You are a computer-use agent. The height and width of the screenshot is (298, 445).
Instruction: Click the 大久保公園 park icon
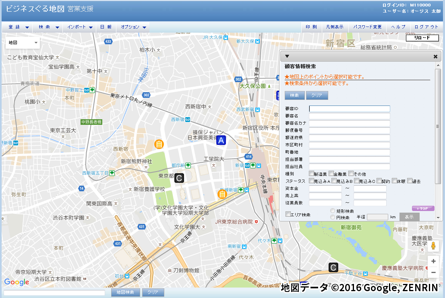269,86
